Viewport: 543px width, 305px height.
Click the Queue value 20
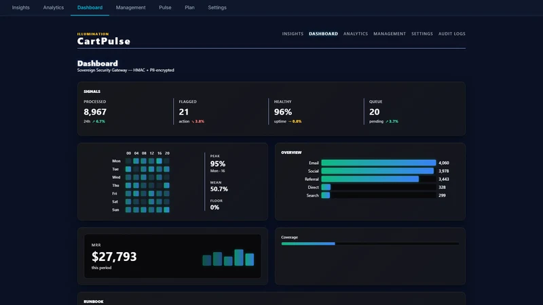pyautogui.click(x=375, y=112)
